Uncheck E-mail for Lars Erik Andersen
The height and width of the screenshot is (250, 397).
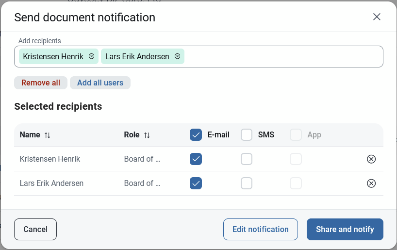click(196, 183)
